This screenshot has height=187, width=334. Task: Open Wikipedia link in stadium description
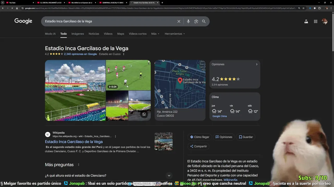(230, 180)
